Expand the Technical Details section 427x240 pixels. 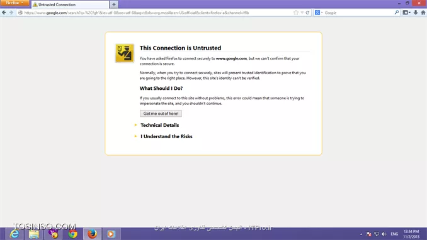[159, 125]
